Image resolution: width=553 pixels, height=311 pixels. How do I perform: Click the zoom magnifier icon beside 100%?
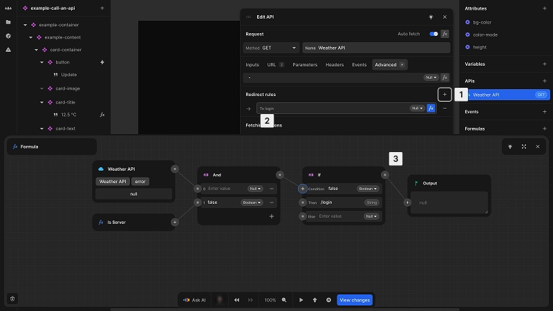coord(284,300)
